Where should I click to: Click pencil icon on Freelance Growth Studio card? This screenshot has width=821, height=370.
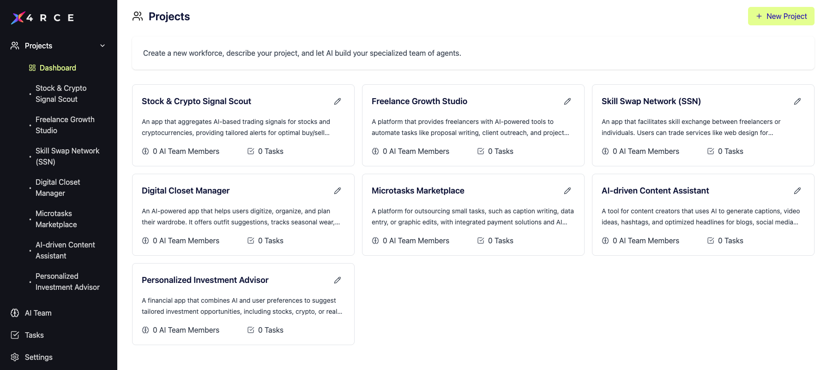tap(567, 101)
